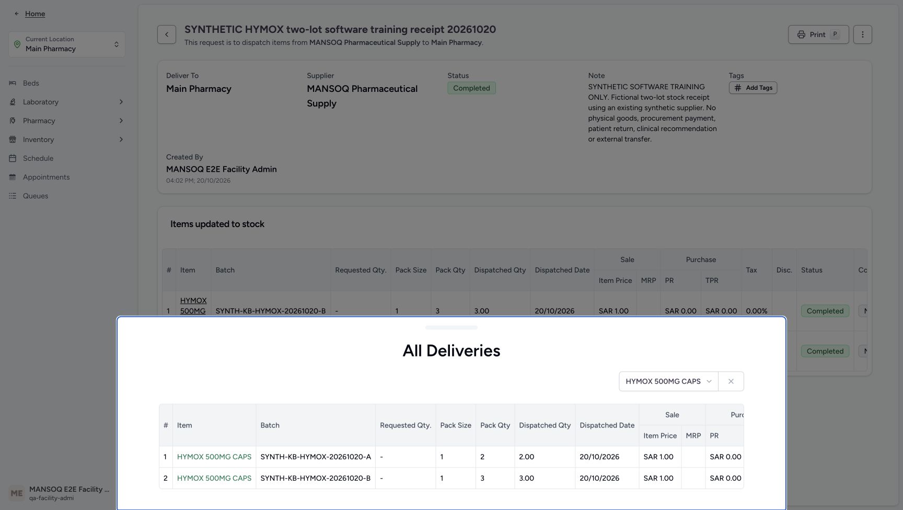This screenshot has height=510, width=903.
Task: Click the Batch column header in All Deliveries
Action: point(316,425)
